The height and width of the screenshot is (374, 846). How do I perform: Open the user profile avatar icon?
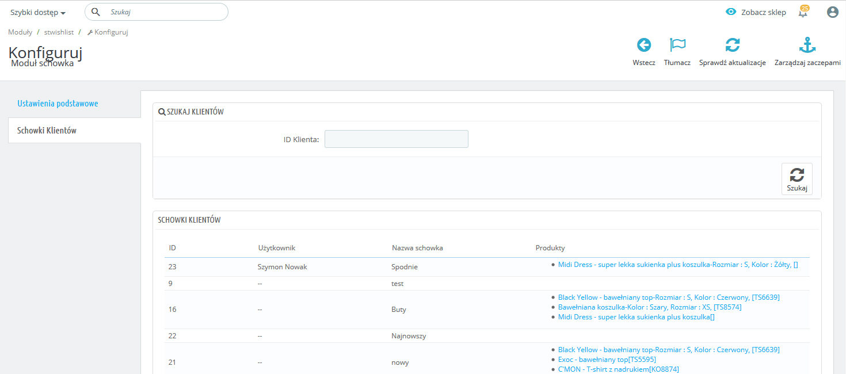pyautogui.click(x=832, y=12)
